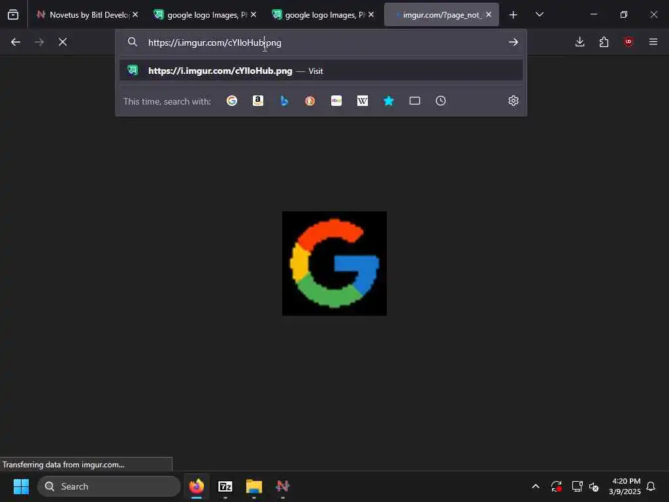This screenshot has width=669, height=502.
Task: Search this time with Google
Action: pos(232,101)
